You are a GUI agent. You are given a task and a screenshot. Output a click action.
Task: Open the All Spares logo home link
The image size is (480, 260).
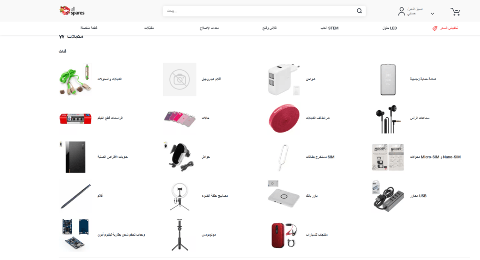[72, 11]
